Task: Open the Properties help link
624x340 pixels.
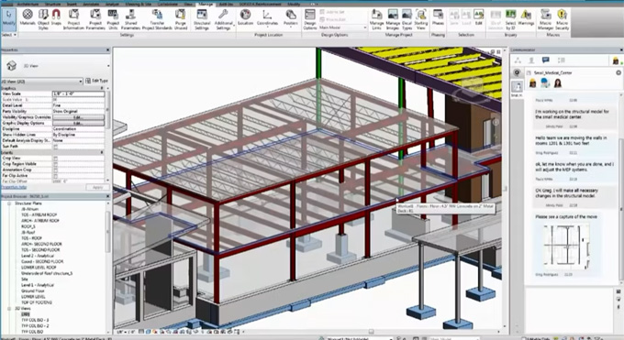Action: 14,187
